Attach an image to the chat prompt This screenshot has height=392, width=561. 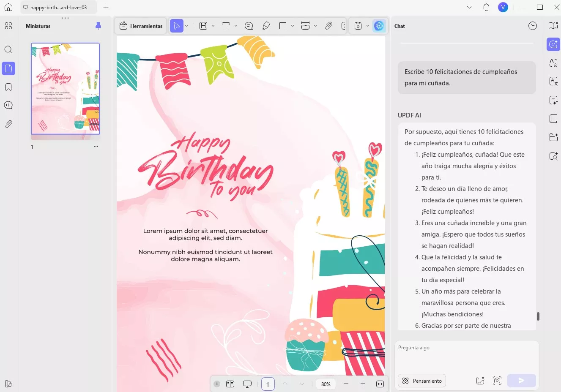[480, 381]
